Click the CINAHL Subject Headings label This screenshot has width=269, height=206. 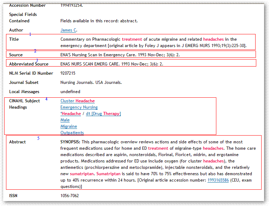(x=24, y=104)
